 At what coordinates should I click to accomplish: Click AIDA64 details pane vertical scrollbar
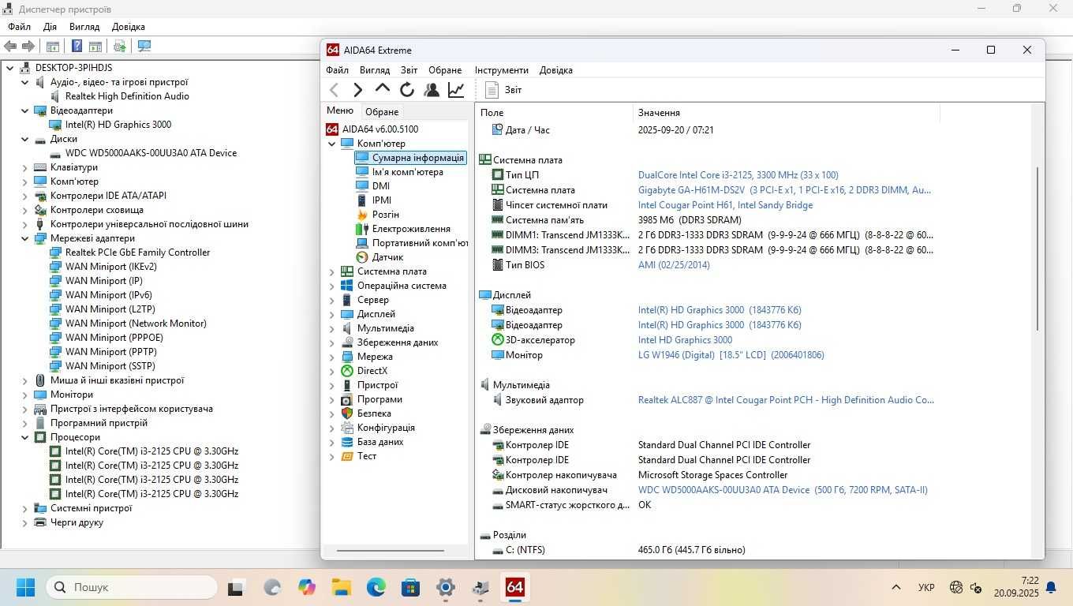tap(1038, 249)
